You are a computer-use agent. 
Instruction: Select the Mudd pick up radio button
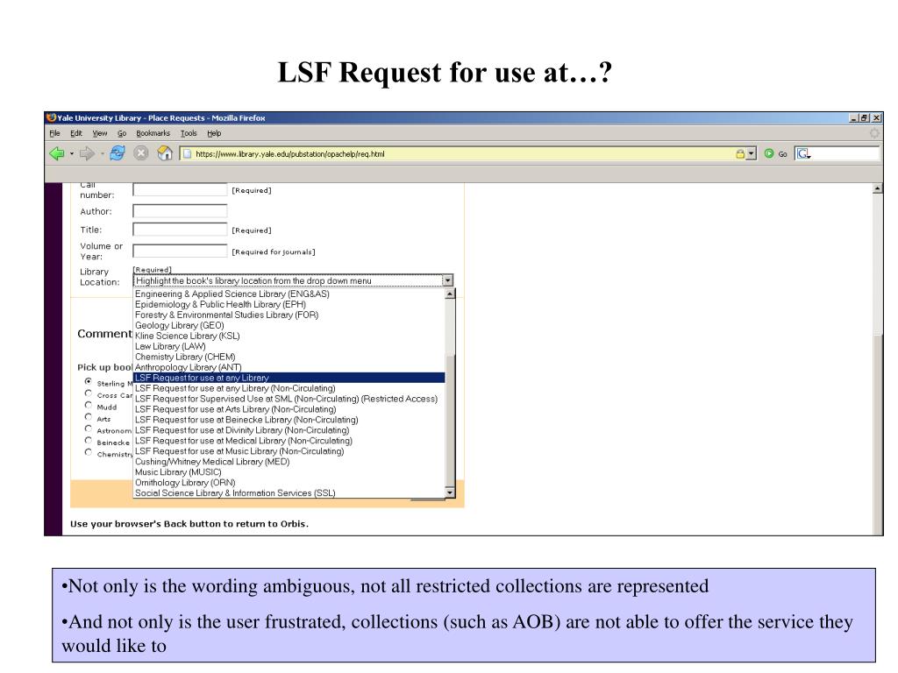click(x=89, y=405)
